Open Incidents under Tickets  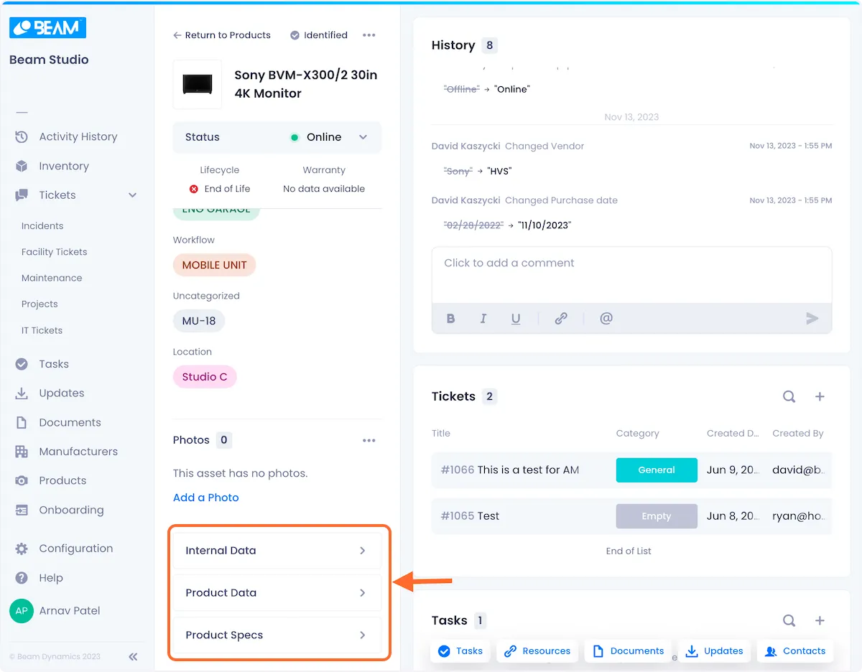point(42,226)
